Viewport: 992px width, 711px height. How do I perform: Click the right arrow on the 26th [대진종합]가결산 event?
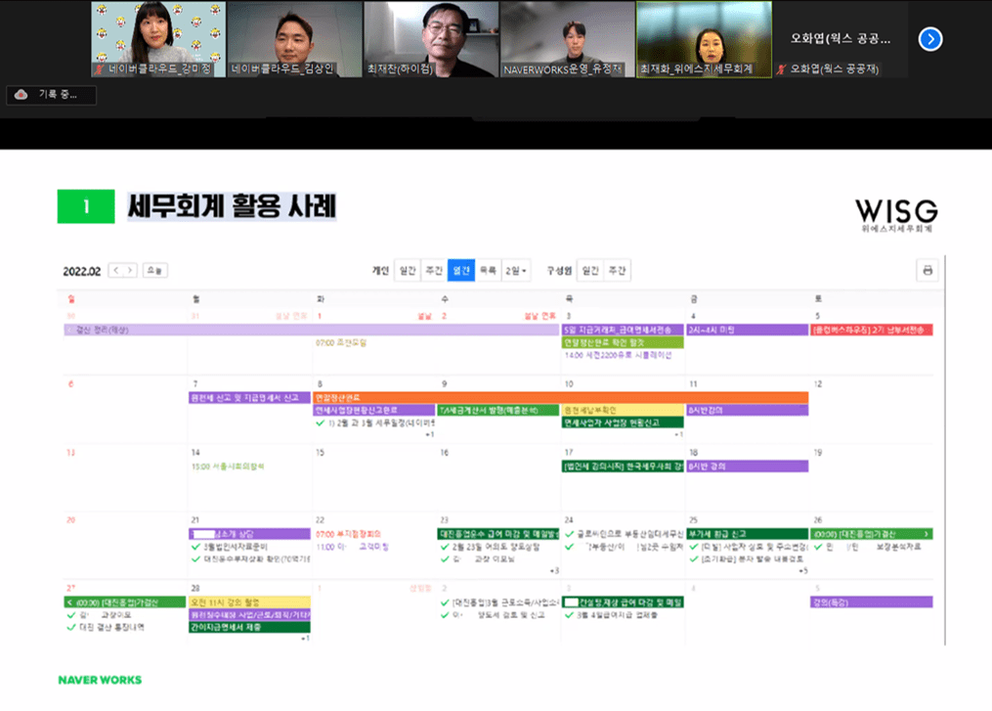click(927, 534)
